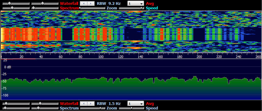Open the bottom Avg dropdown
Viewport: 262px width, 111px height.
click(x=136, y=103)
